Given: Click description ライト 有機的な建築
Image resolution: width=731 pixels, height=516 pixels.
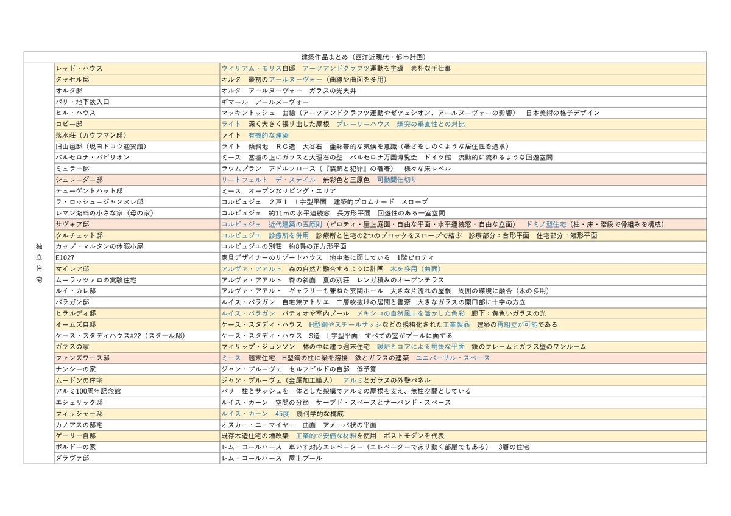Looking at the screenshot, I should click(463, 135).
